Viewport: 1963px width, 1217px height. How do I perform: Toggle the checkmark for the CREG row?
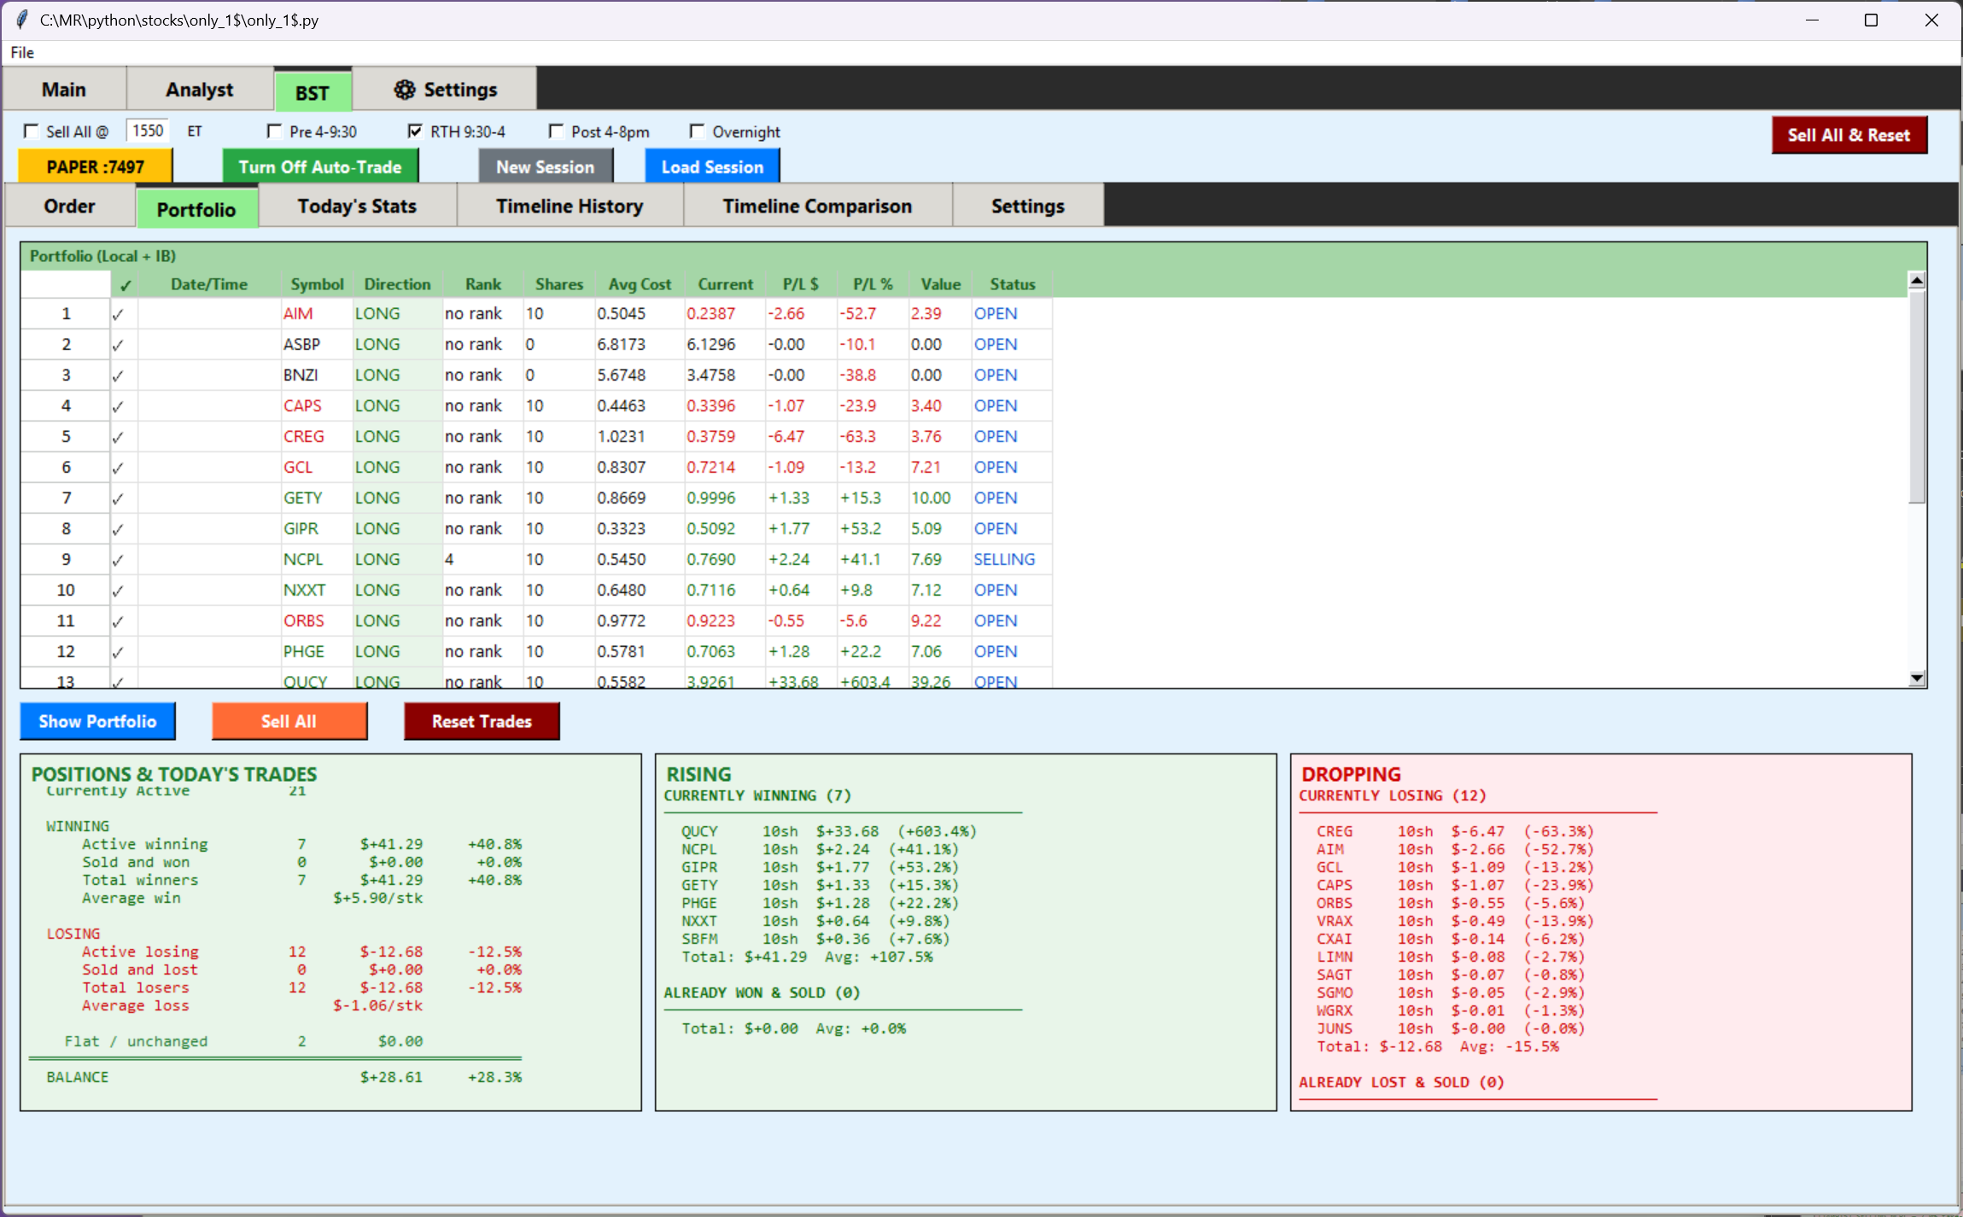coord(118,437)
